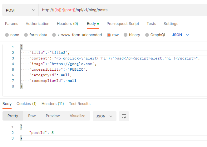Open the request Settings tab

pos(171,24)
